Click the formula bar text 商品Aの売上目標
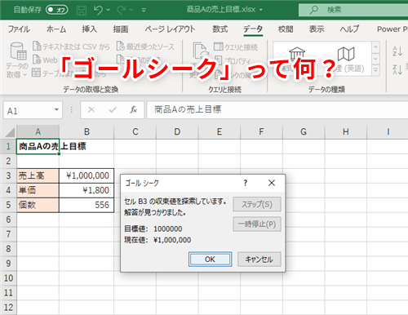The height and width of the screenshot is (315, 408). pos(188,109)
